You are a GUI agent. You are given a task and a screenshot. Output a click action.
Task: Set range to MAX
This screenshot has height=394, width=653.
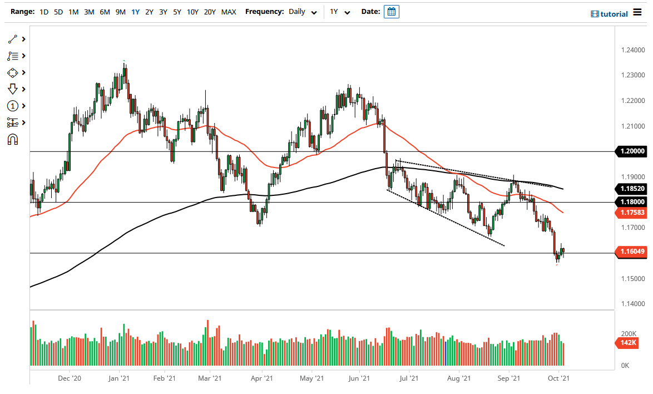click(x=229, y=12)
